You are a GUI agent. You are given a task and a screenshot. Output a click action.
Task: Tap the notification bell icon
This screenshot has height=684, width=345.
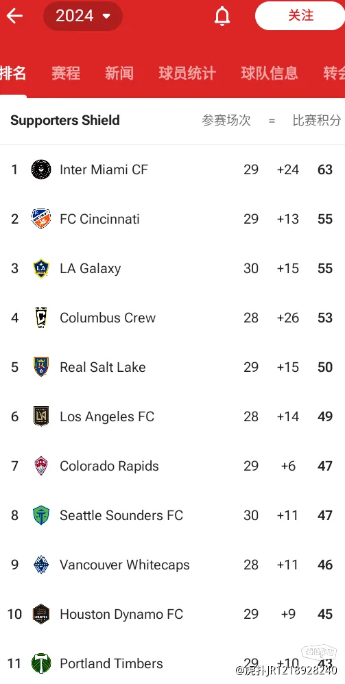222,16
